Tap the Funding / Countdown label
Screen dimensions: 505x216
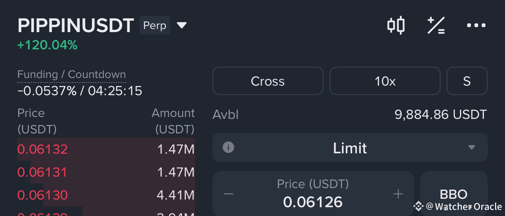tap(72, 75)
